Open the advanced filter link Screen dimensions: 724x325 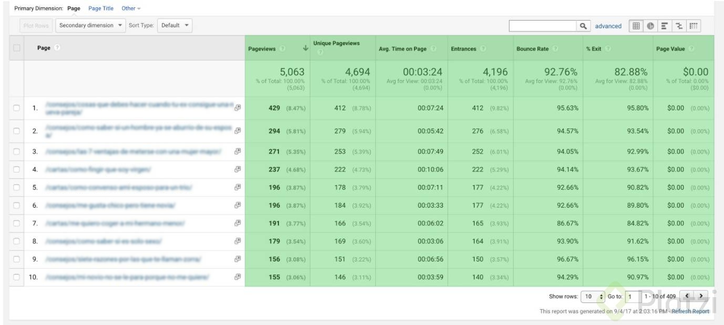pyautogui.click(x=608, y=26)
